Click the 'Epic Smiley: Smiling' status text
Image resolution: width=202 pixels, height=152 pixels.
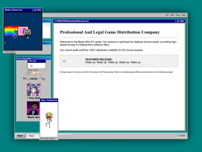(47, 139)
